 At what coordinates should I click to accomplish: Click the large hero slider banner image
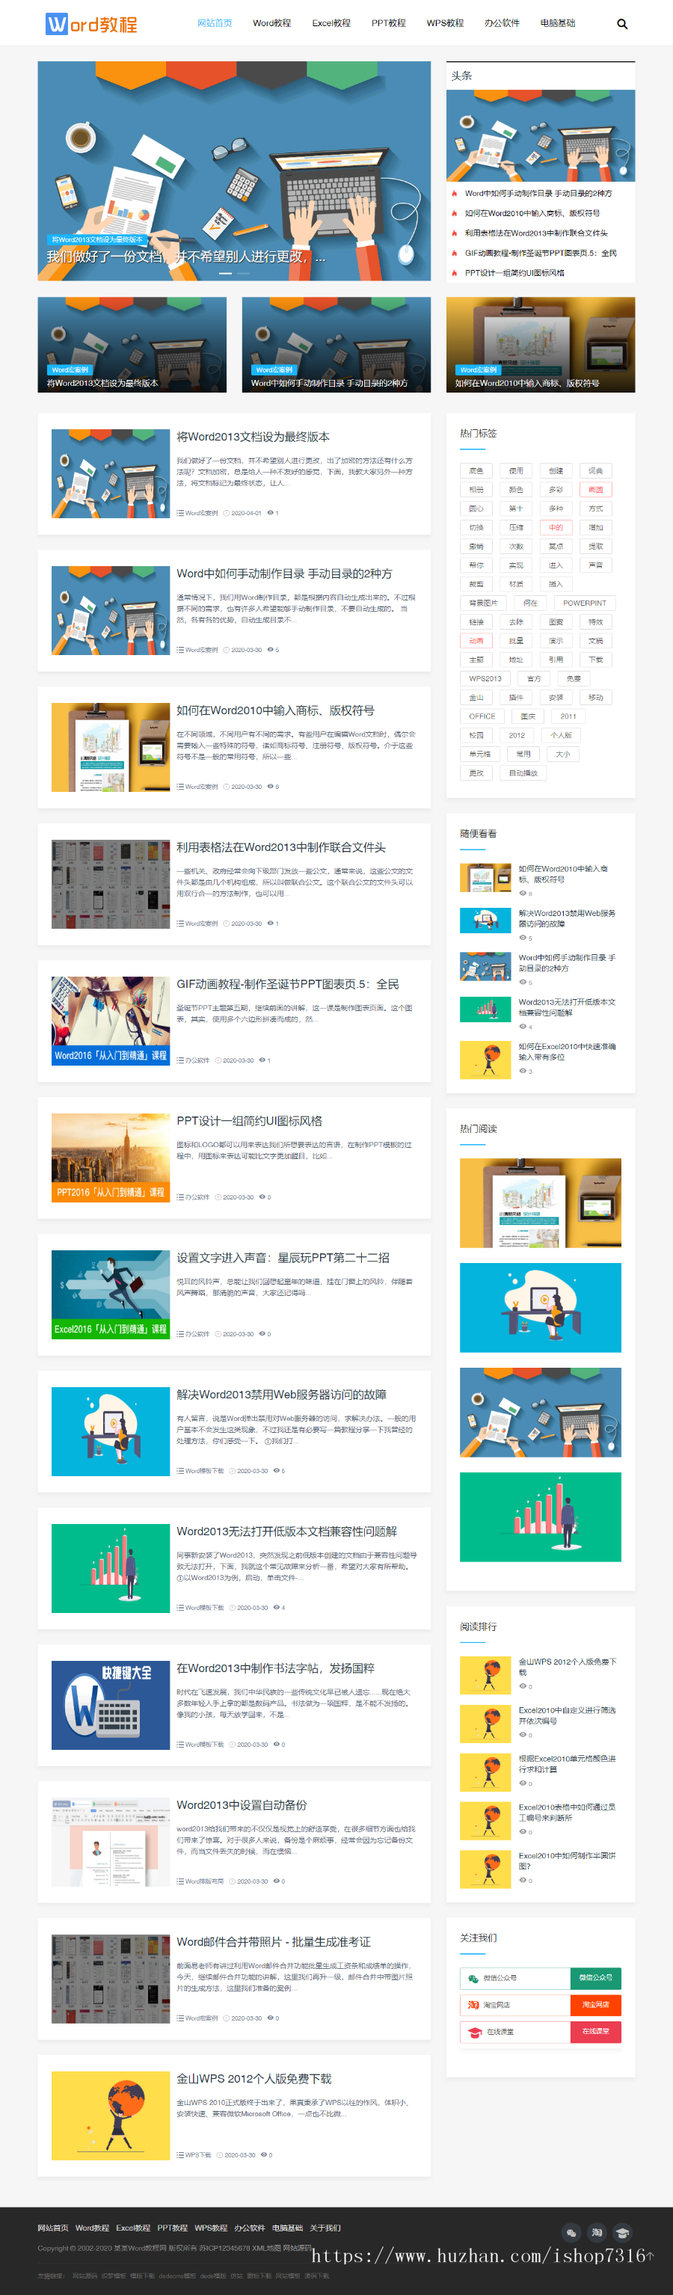233,171
